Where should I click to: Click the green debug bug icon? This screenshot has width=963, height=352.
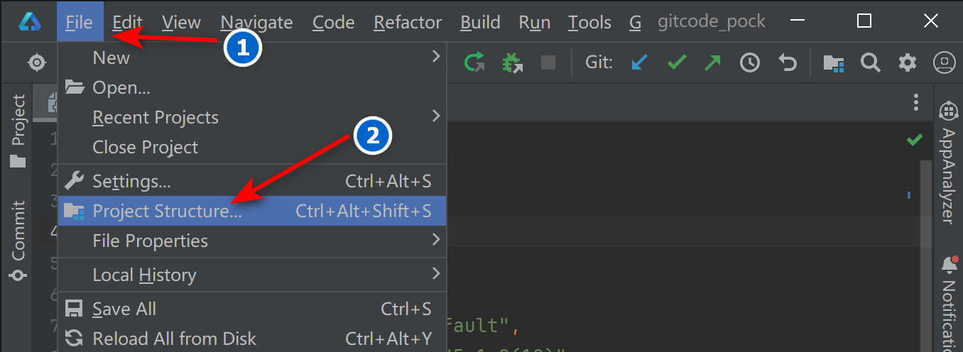(511, 63)
